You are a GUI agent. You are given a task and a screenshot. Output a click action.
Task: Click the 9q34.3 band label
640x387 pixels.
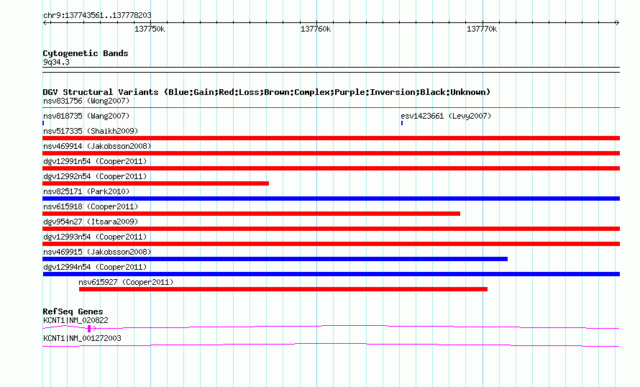[x=56, y=62]
